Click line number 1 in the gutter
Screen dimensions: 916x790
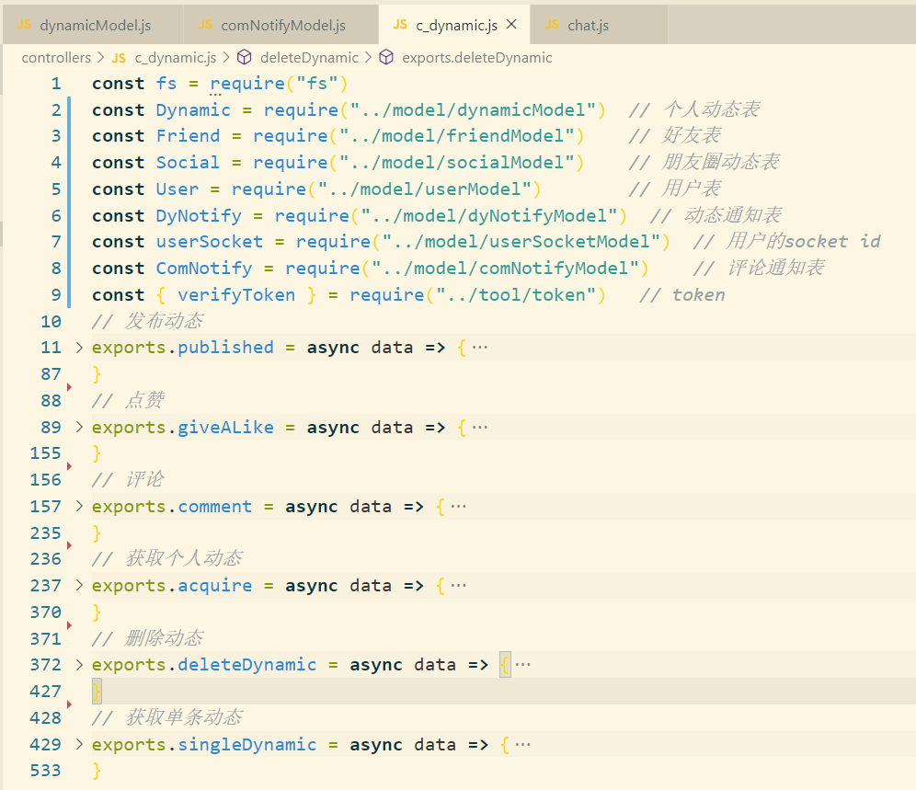(x=56, y=84)
